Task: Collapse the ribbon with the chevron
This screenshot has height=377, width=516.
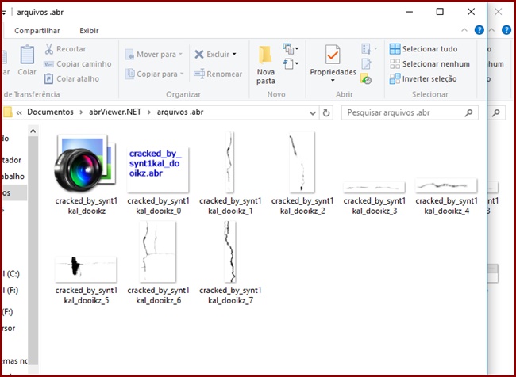Action: 464,30
